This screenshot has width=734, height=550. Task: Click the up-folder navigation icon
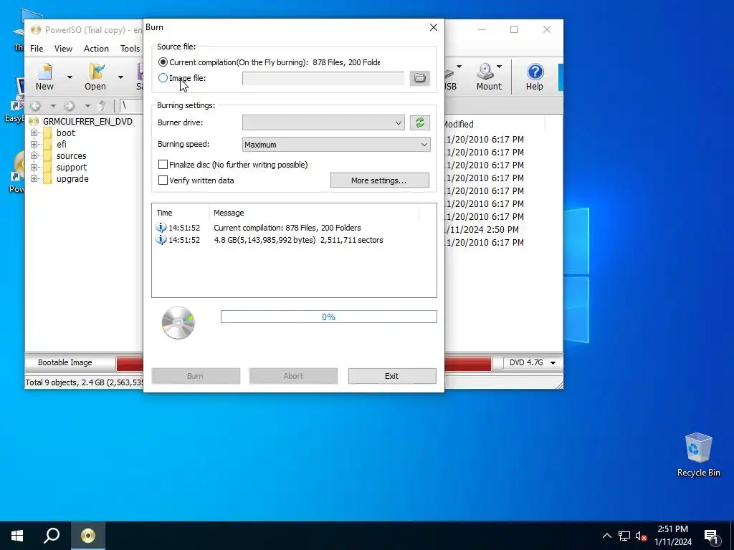(102, 106)
